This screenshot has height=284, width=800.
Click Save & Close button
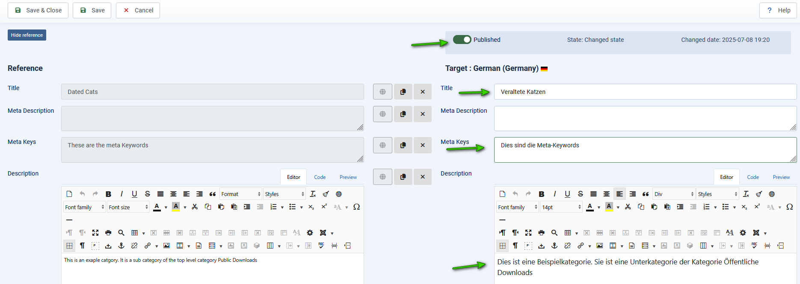click(x=38, y=10)
